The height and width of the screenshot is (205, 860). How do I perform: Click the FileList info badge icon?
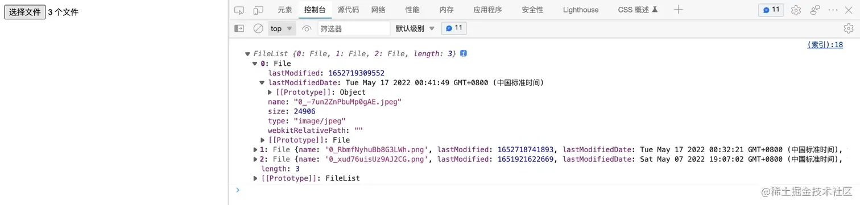point(464,53)
